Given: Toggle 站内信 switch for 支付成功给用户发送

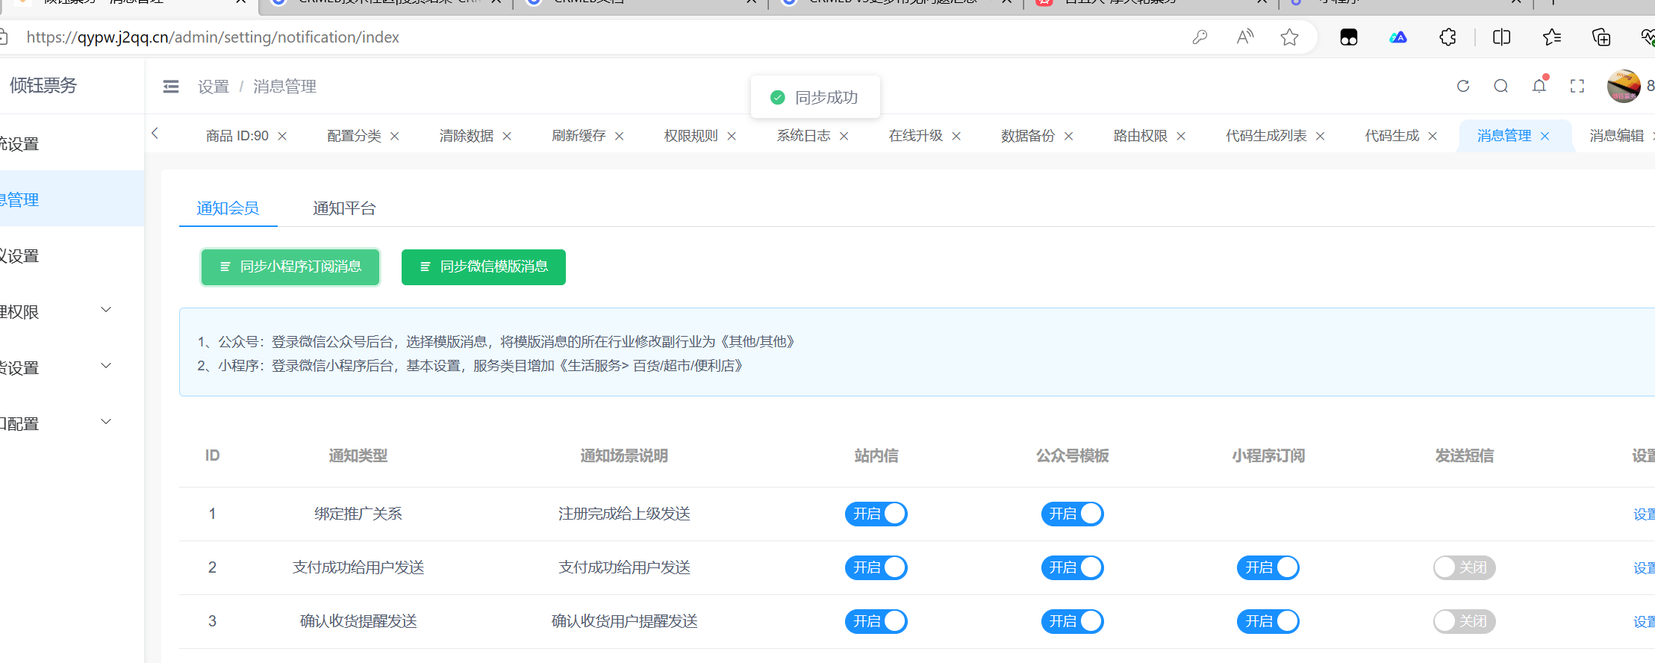Looking at the screenshot, I should click(876, 567).
